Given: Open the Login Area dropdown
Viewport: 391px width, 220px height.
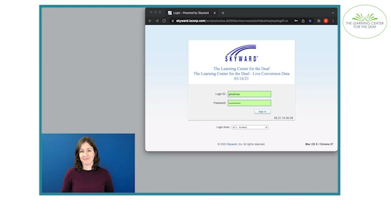Looking at the screenshot, I should tap(250, 127).
